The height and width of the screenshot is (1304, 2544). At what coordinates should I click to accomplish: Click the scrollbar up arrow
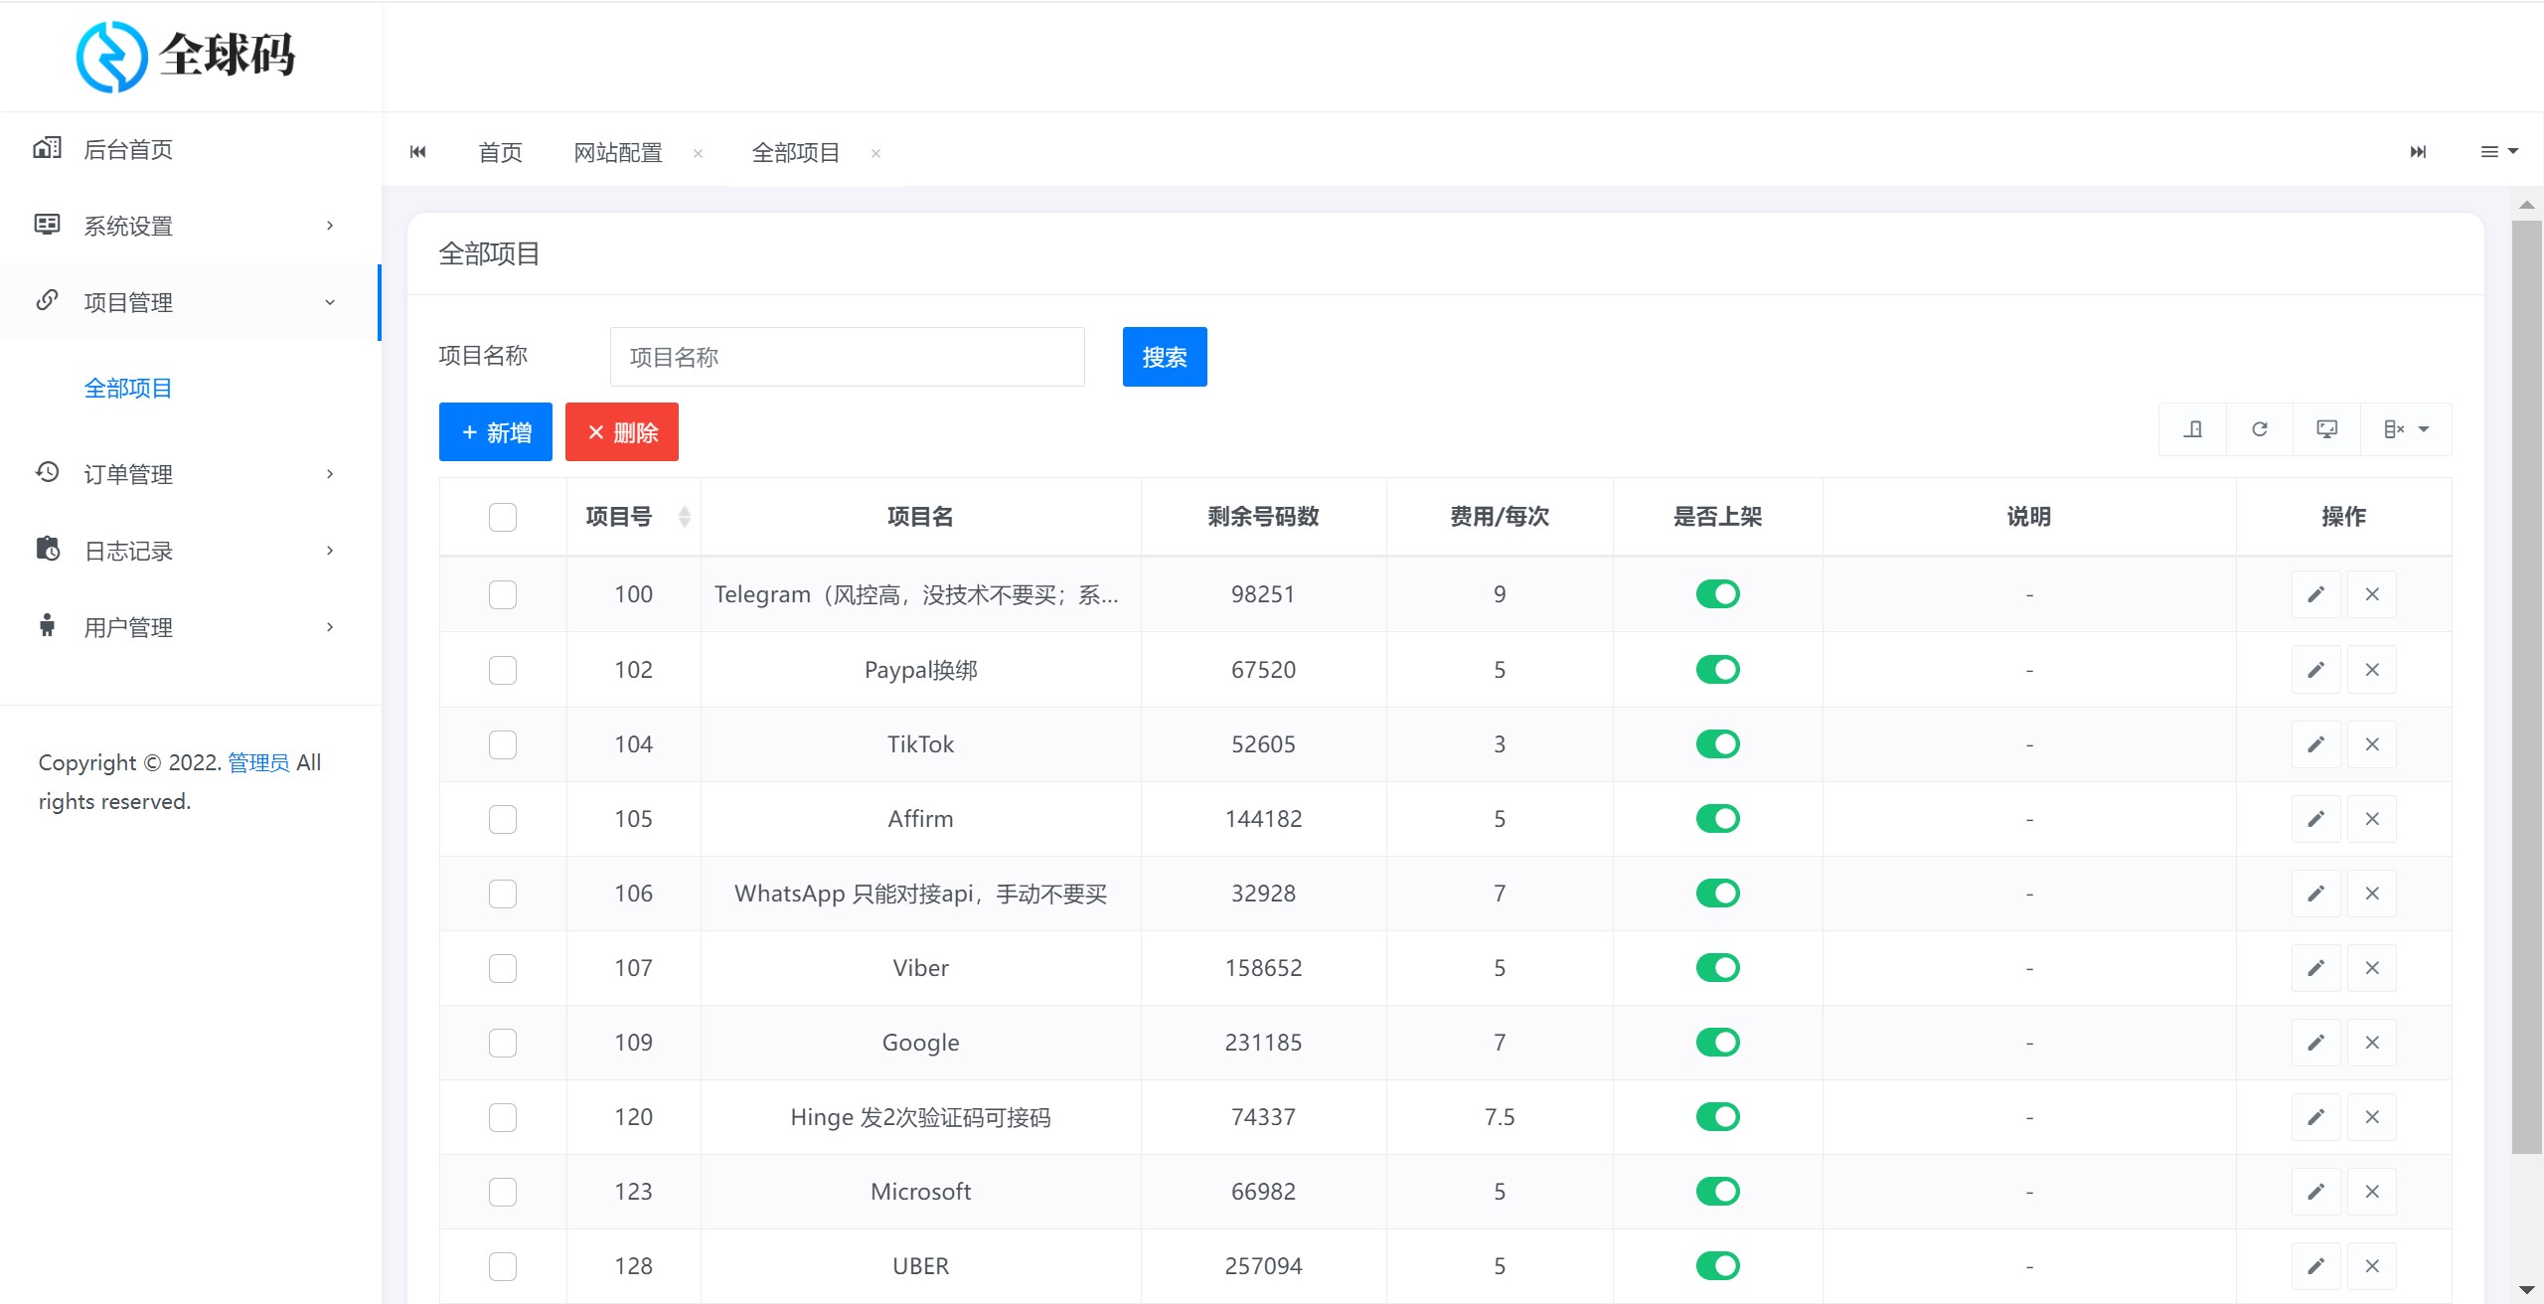click(x=2526, y=205)
